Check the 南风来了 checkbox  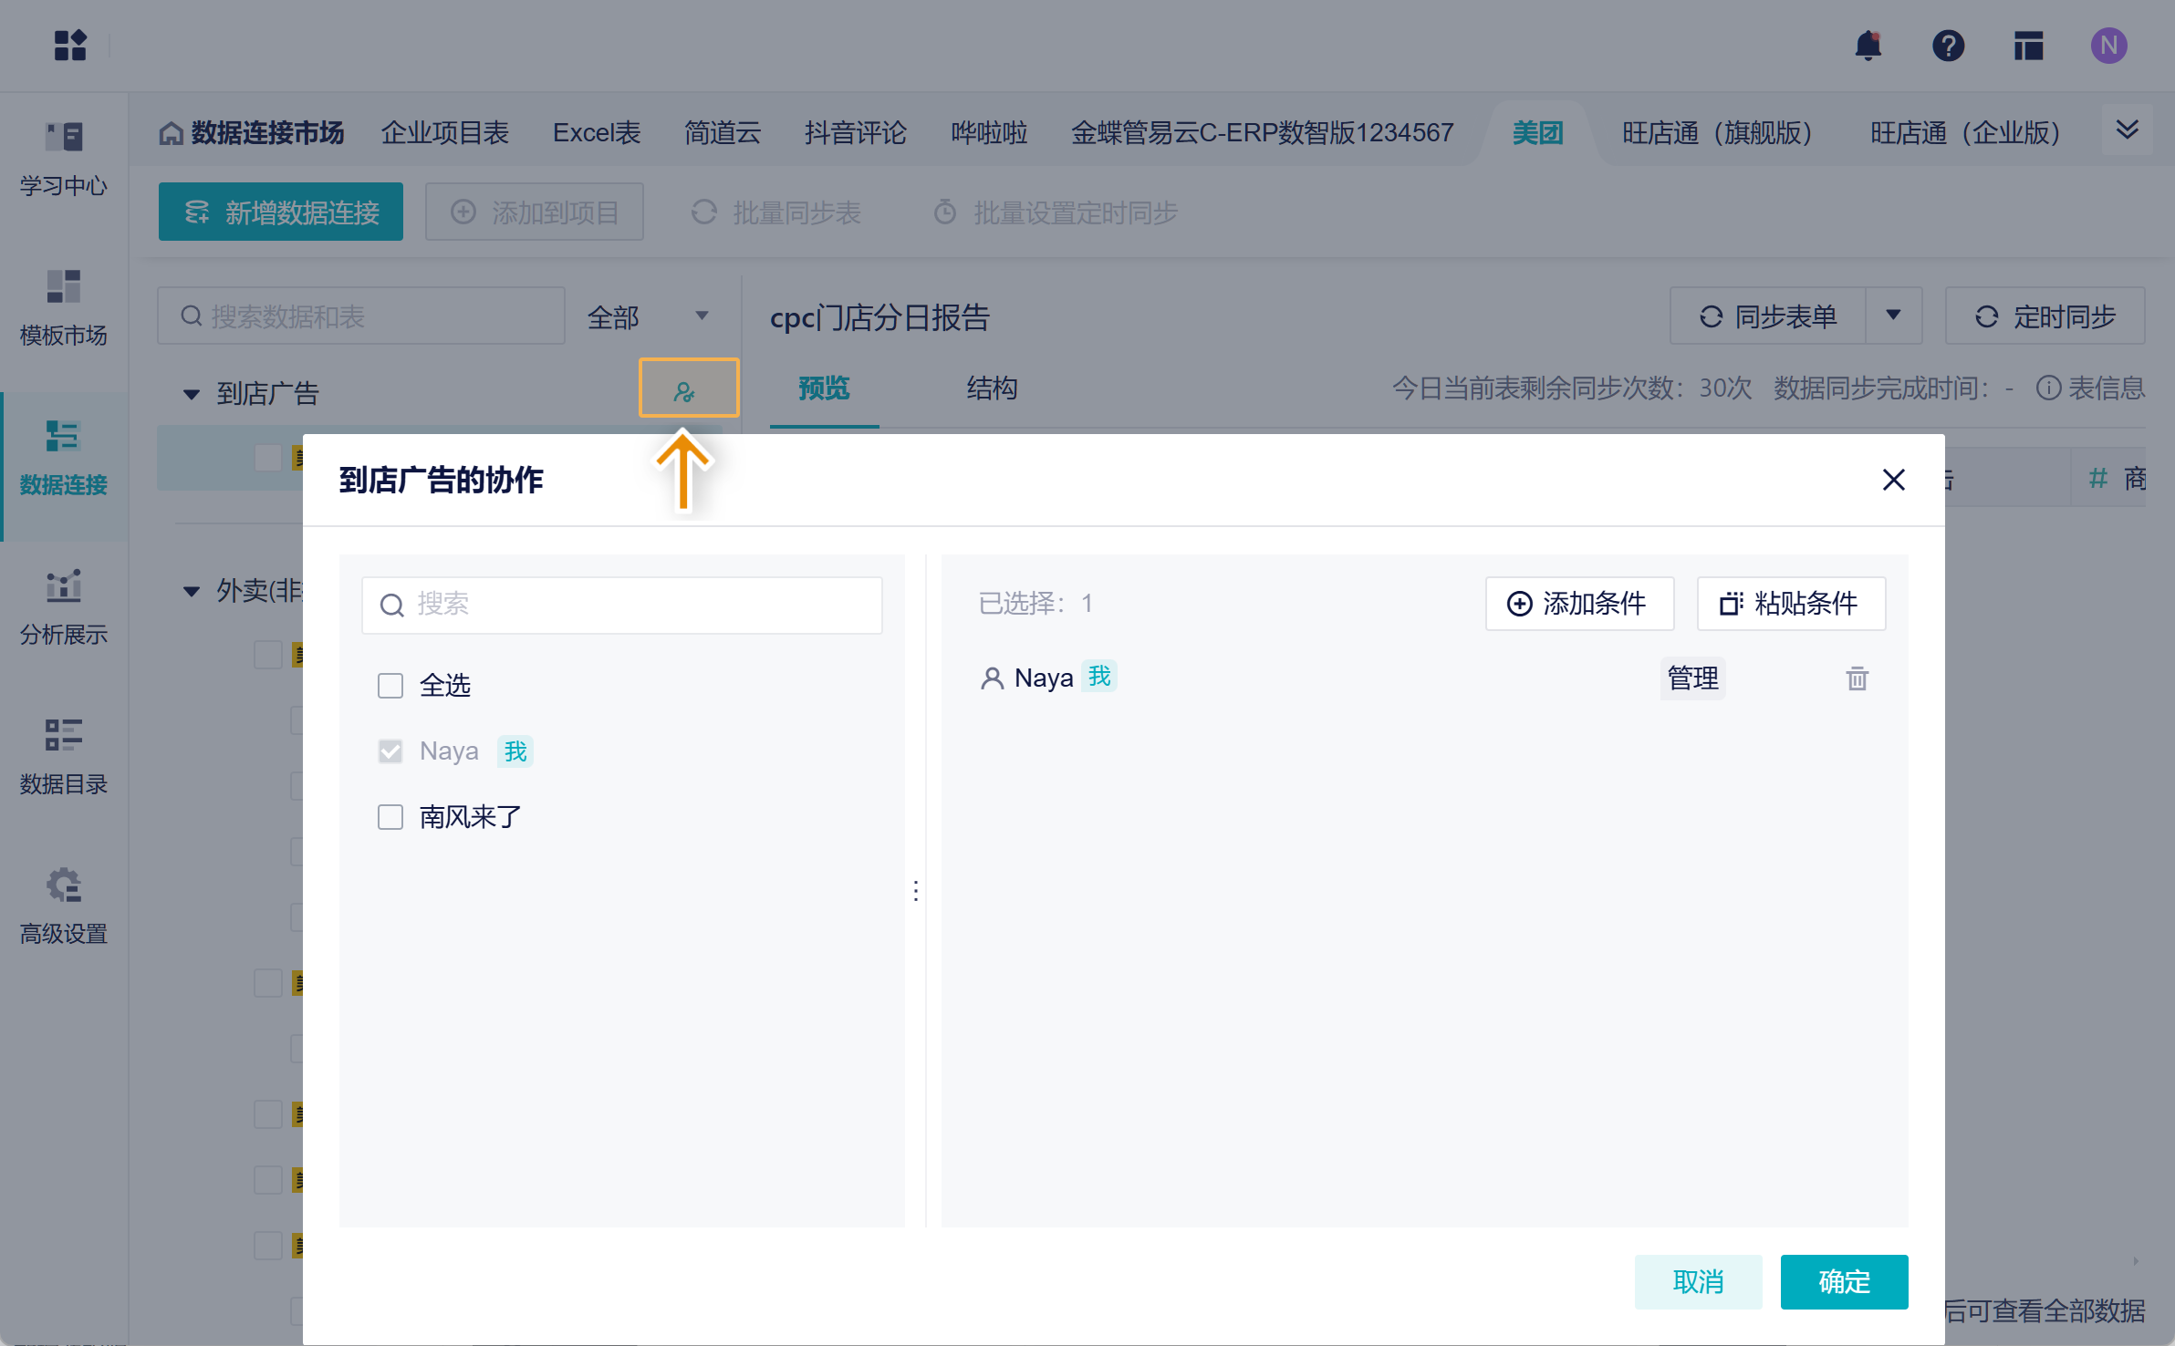[390, 817]
